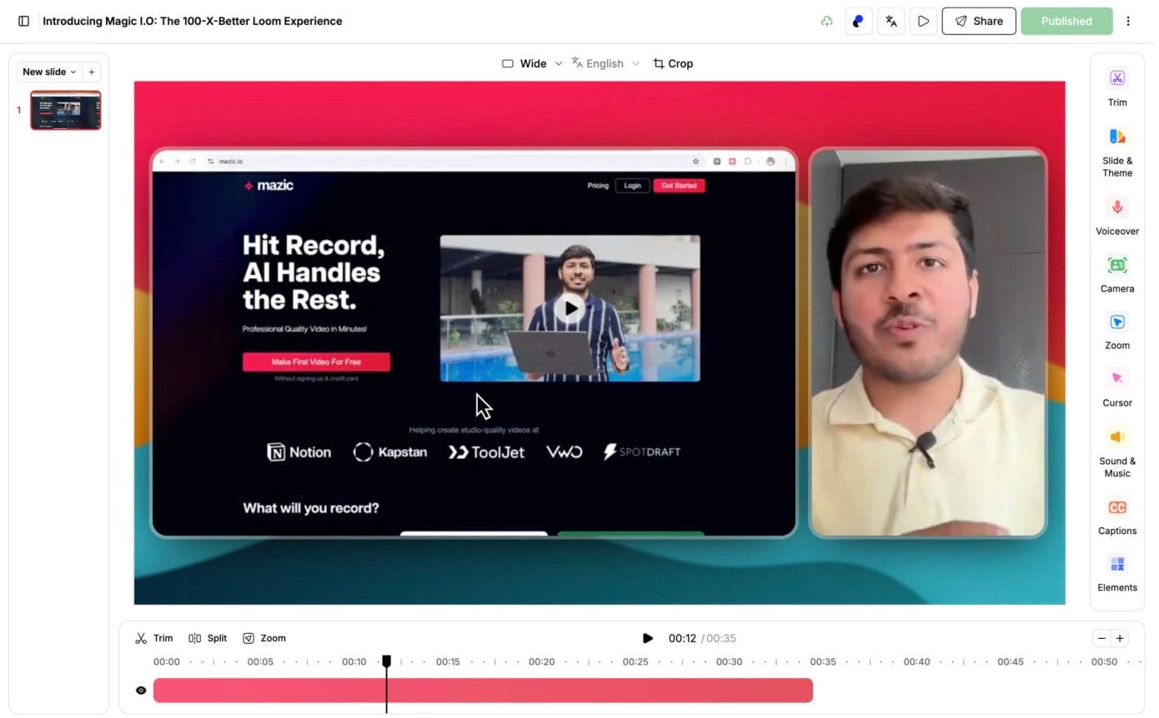Select slide 1 thumbnail
Viewport: 1159px width, 718px height.
pyautogui.click(x=66, y=110)
